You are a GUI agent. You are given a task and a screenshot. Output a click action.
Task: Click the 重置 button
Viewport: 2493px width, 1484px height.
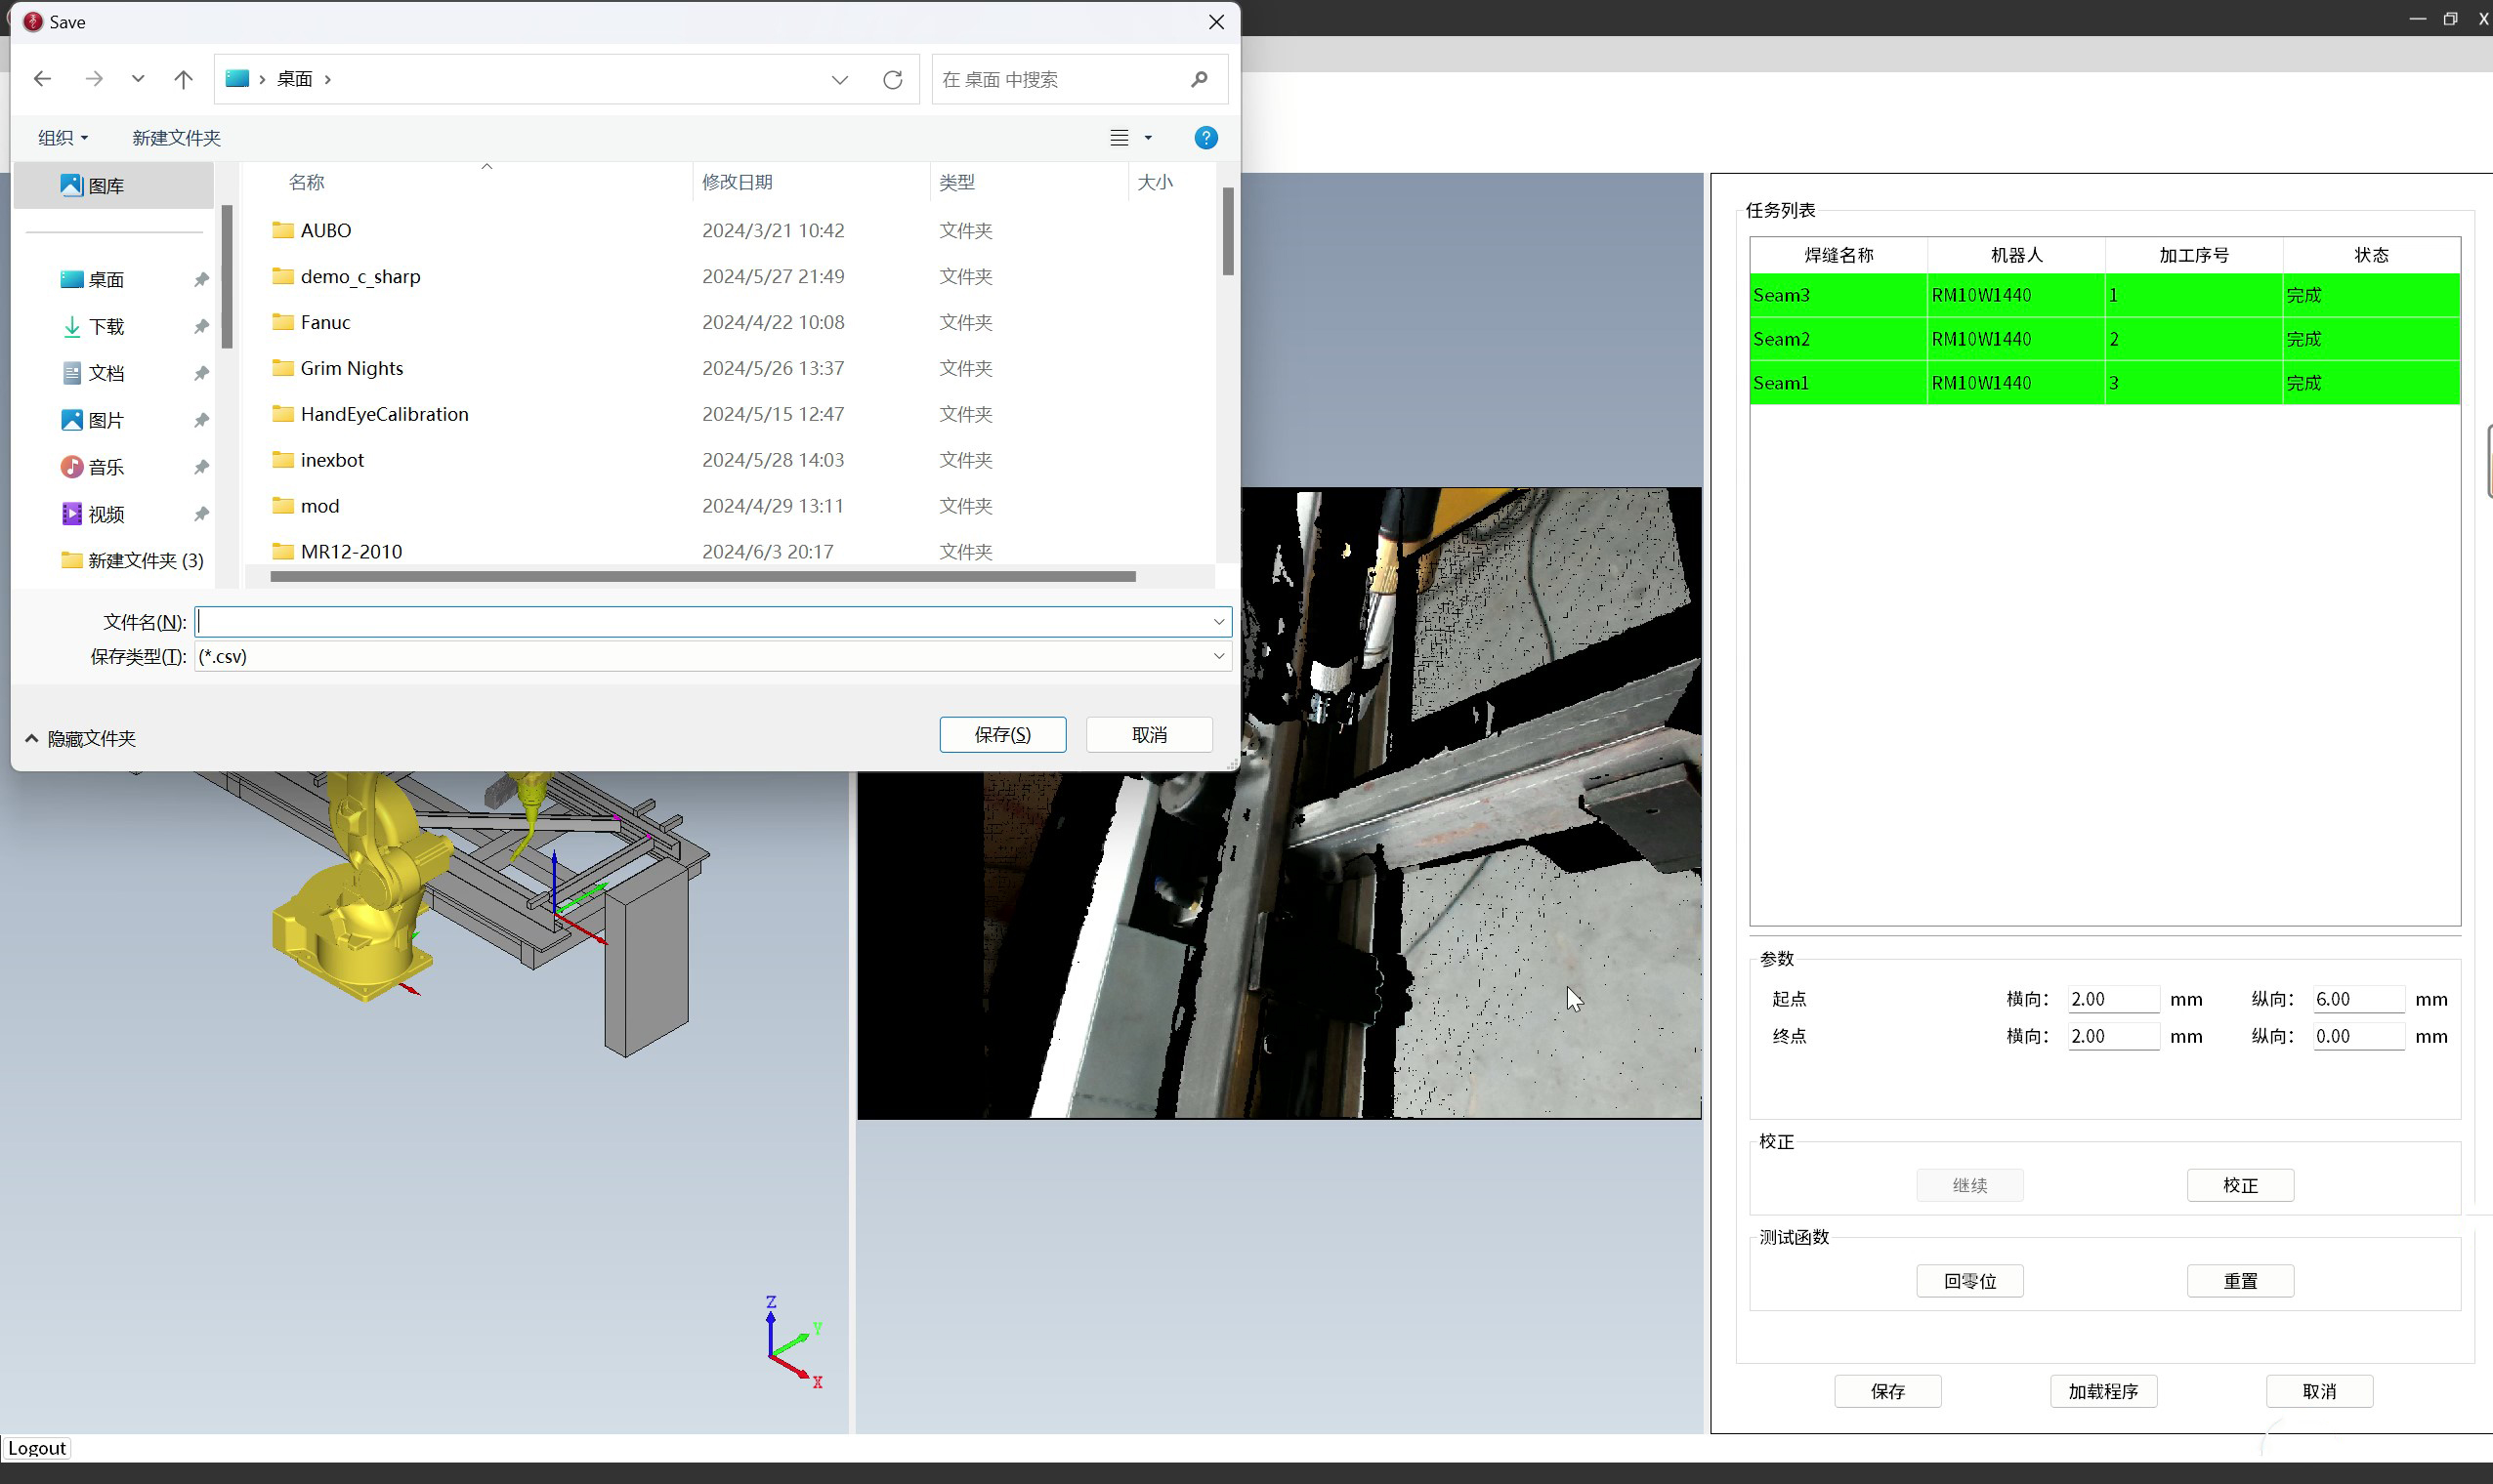[x=2240, y=1282]
